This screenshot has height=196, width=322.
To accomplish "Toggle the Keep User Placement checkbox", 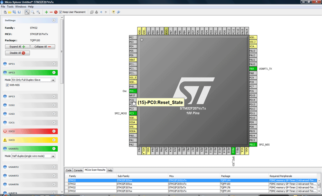I will click(61, 12).
